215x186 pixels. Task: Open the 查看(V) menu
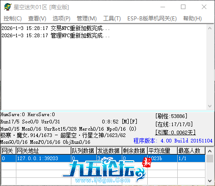(37, 19)
